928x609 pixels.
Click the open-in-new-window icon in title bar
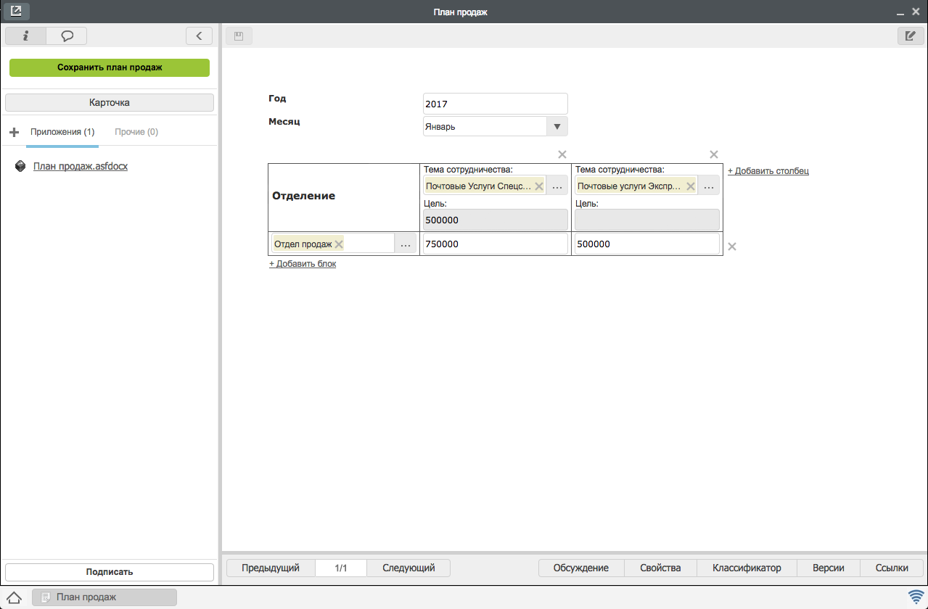[15, 11]
